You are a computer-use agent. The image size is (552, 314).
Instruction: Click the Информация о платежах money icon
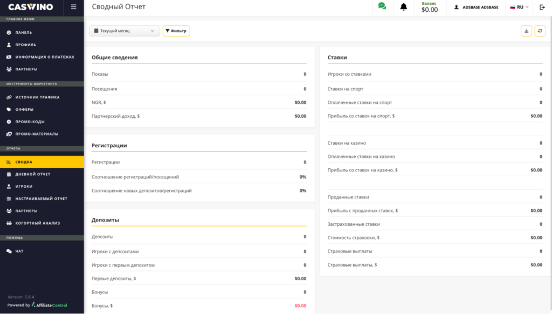click(x=9, y=57)
